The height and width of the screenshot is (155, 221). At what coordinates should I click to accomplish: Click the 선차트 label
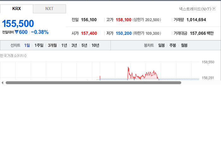[15, 45]
